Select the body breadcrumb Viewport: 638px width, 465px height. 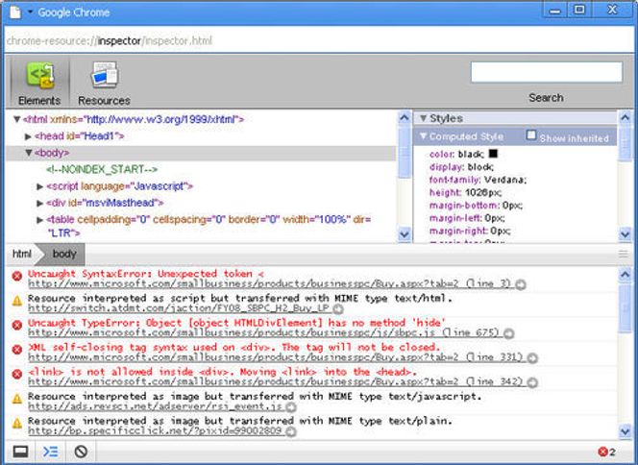pos(64,254)
